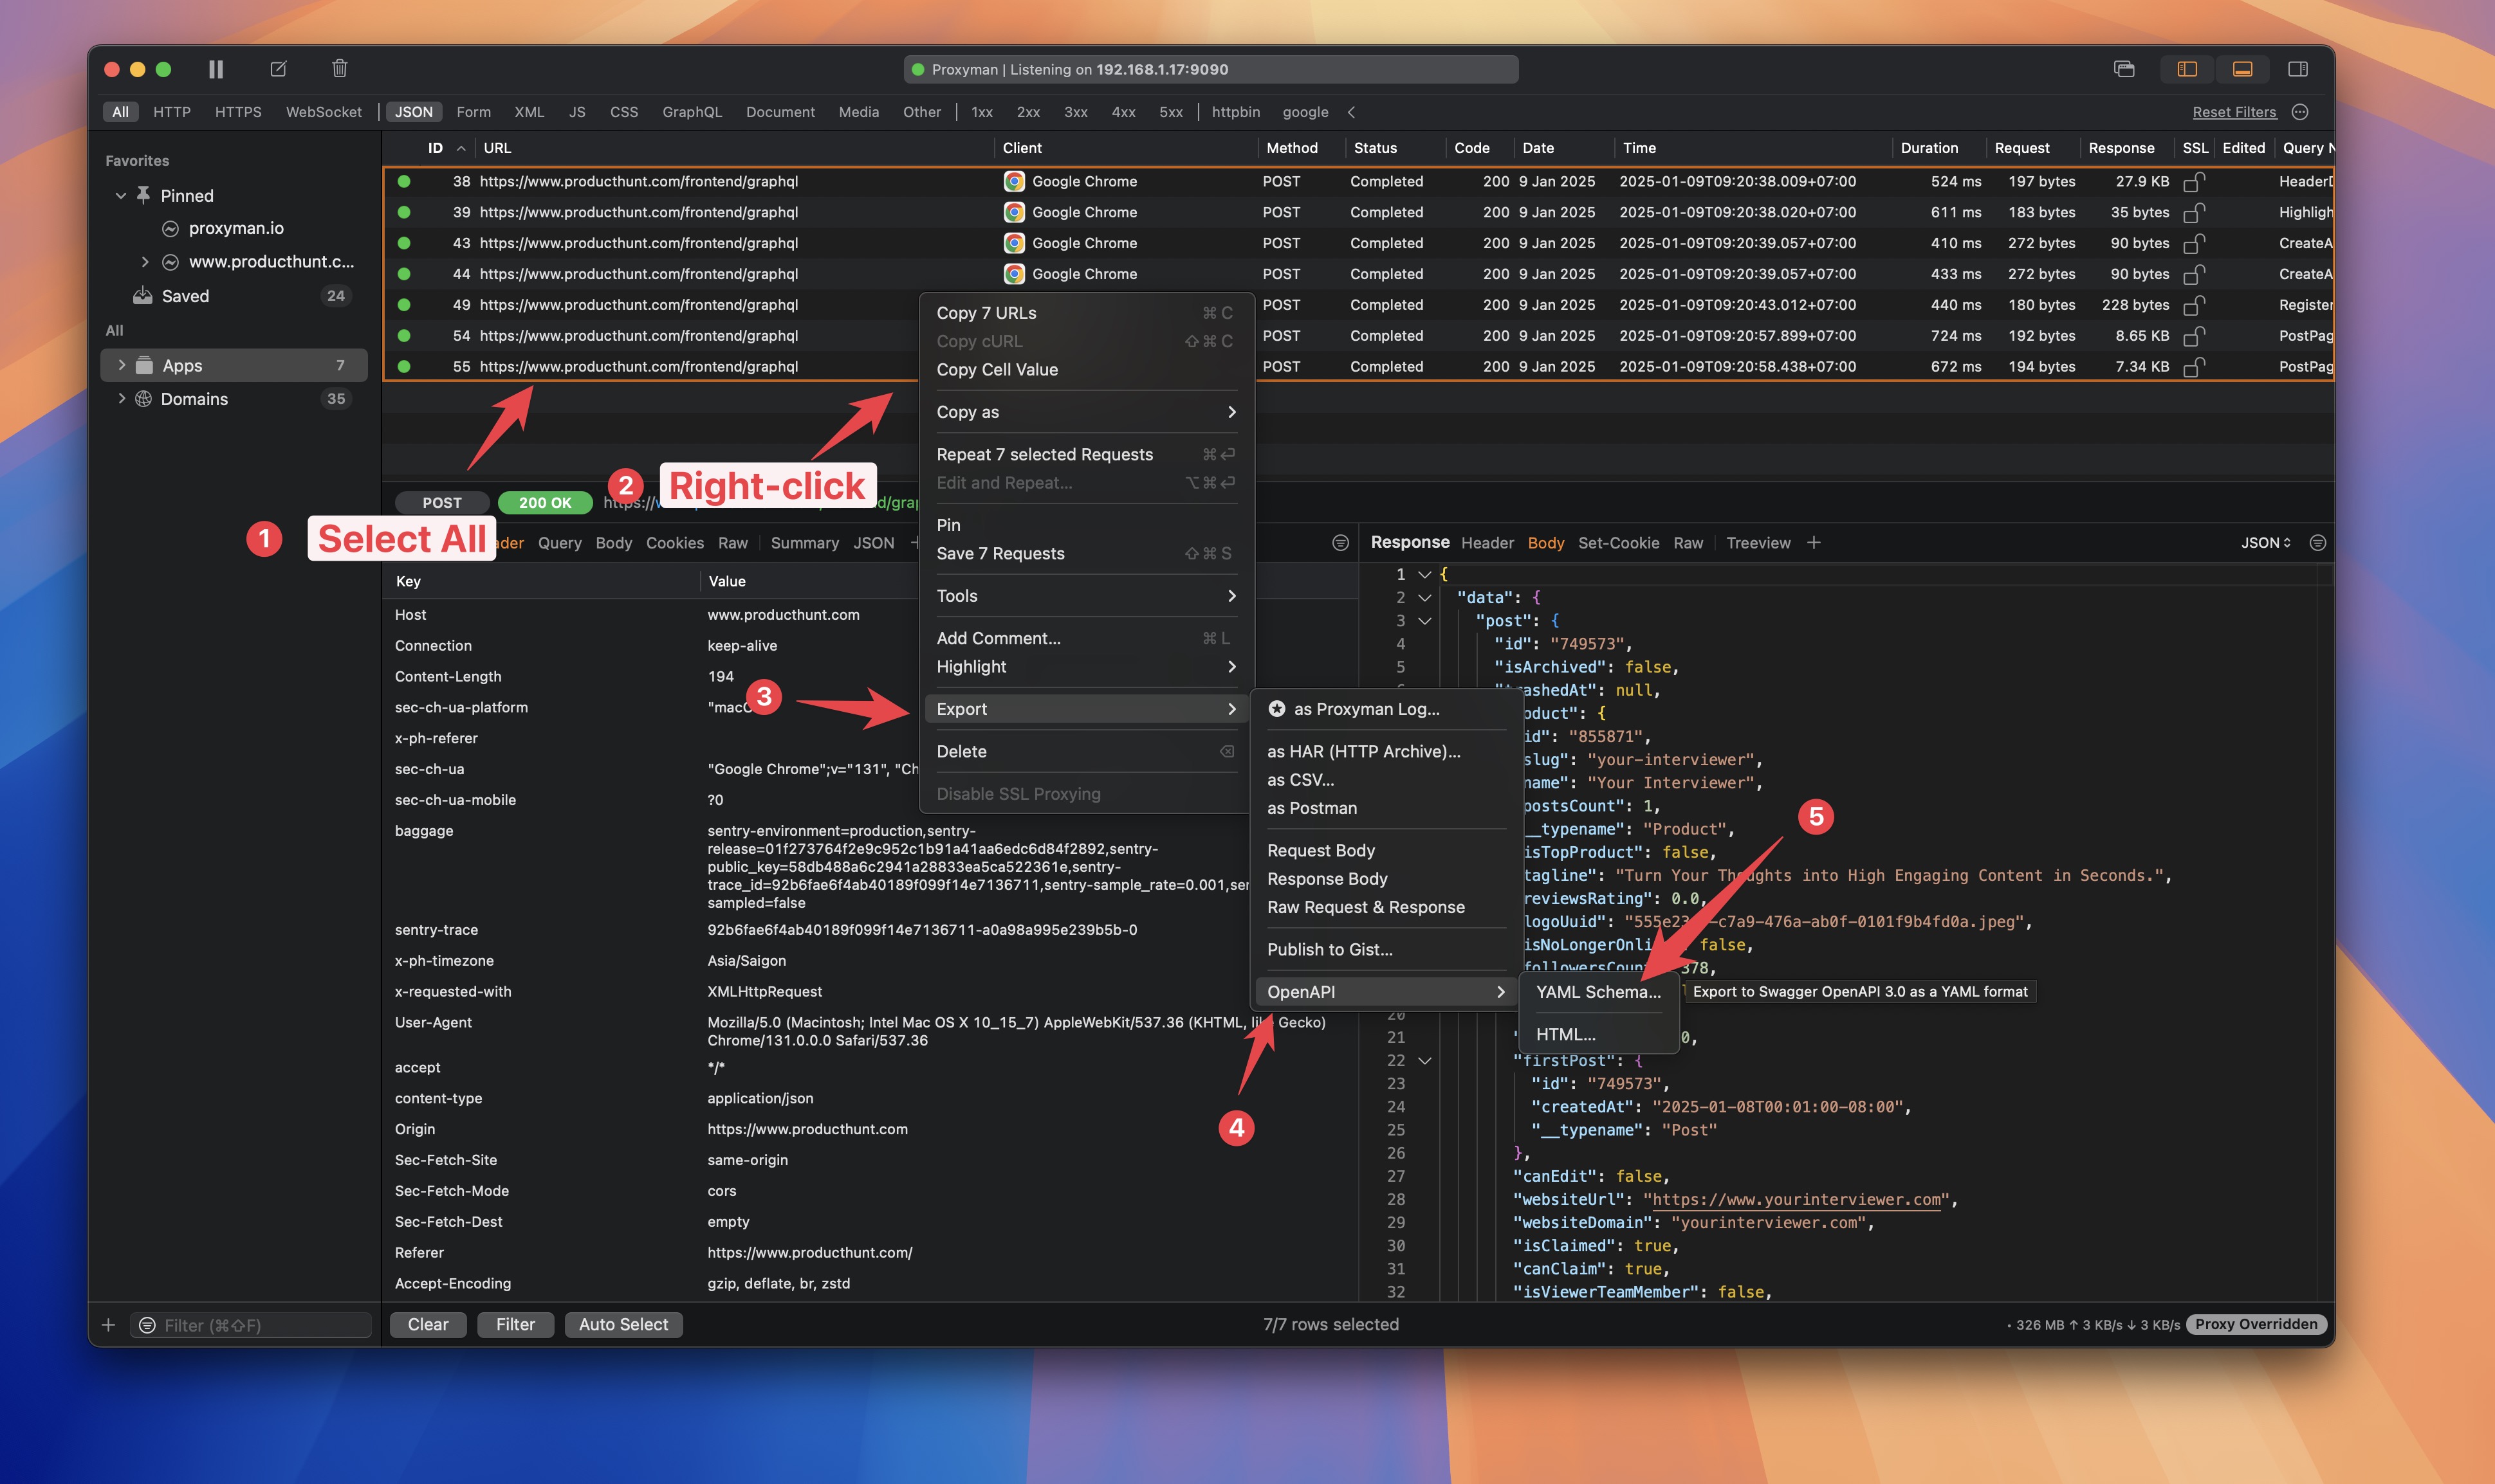This screenshot has height=1484, width=2495.
Task: Toggle the bottom panel layout icon
Action: (x=2242, y=69)
